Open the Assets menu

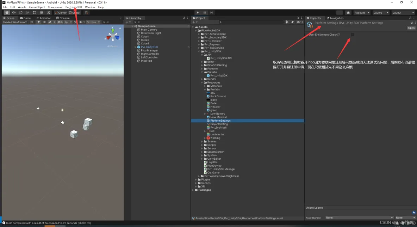click(22, 7)
